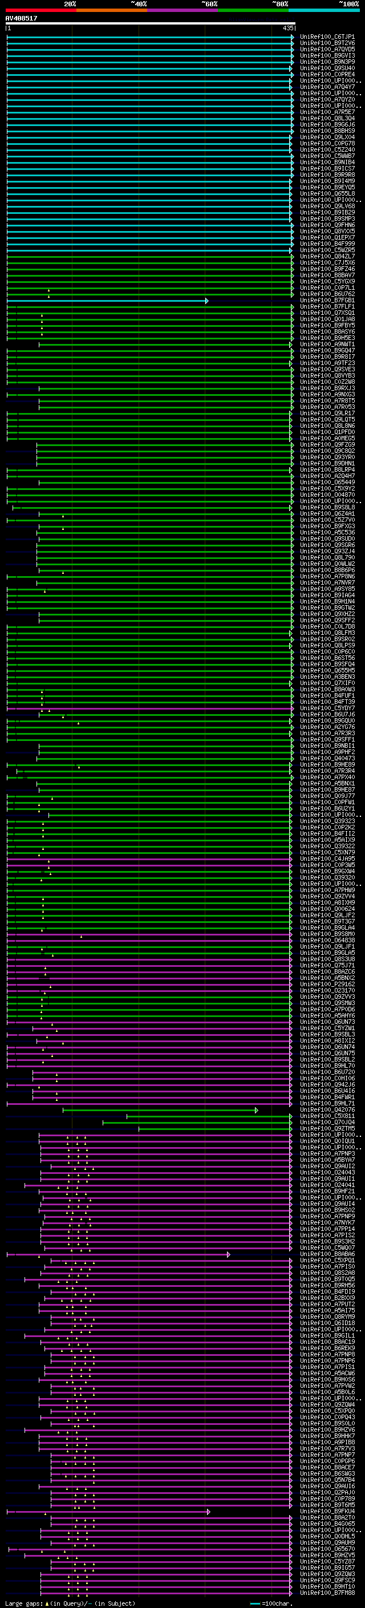Select hit label UniRef100_Q8LPS9

[x=327, y=646]
